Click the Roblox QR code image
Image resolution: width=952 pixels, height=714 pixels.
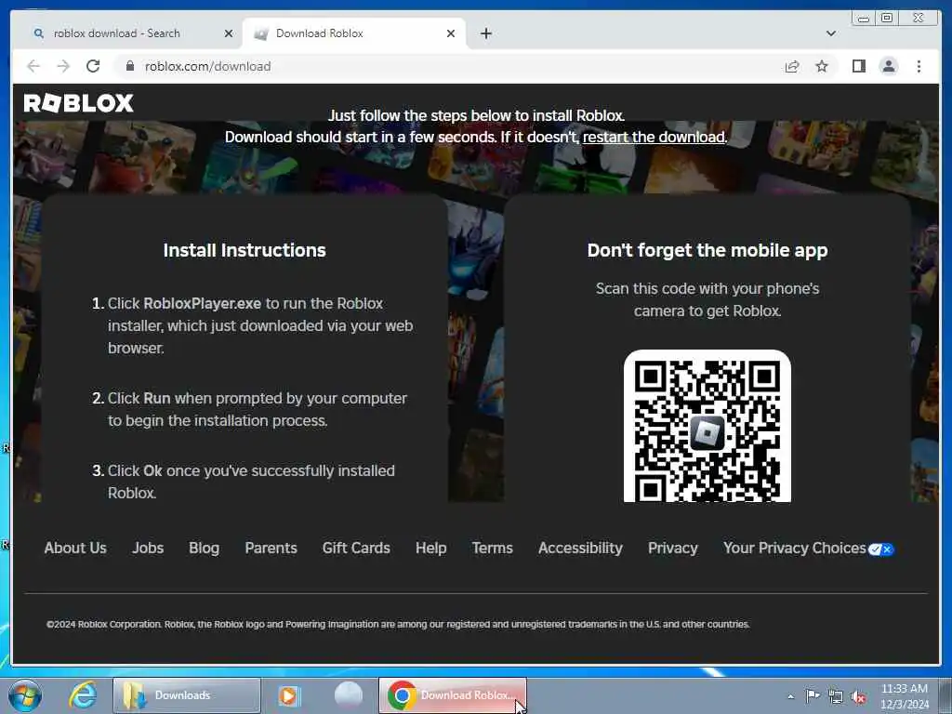click(707, 426)
